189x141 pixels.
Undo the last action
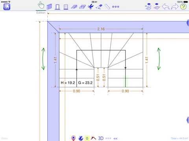point(165,7)
